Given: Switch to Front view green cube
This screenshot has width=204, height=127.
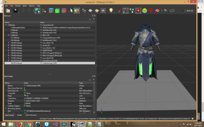Looking at the screenshot, I should tap(57, 11).
